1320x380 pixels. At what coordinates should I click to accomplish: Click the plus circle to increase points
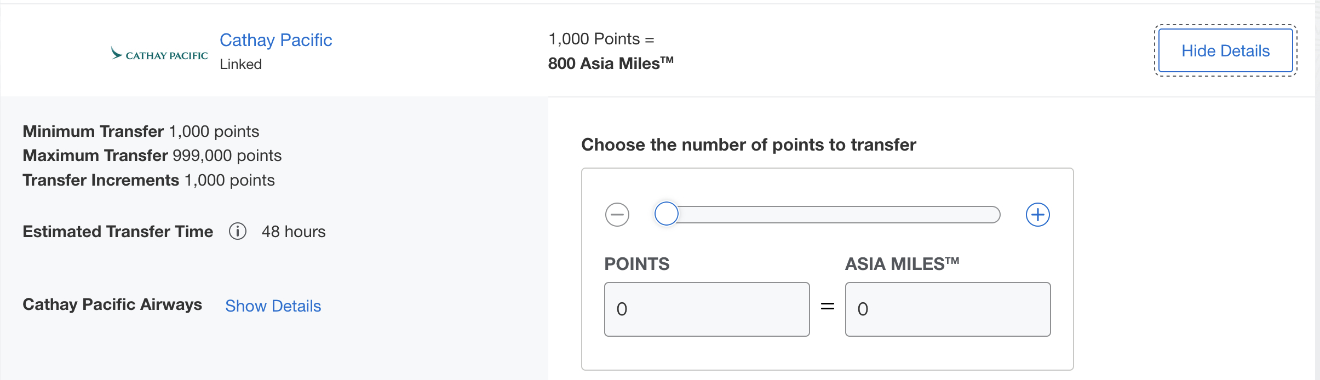(x=1037, y=215)
